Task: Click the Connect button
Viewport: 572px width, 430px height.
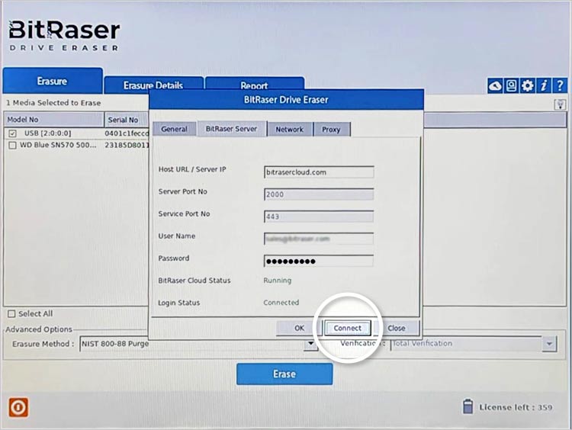Action: 347,329
